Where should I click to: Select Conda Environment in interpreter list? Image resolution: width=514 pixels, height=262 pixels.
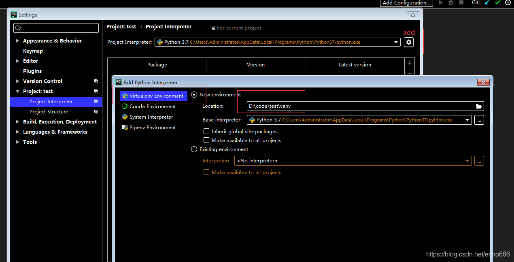point(149,107)
